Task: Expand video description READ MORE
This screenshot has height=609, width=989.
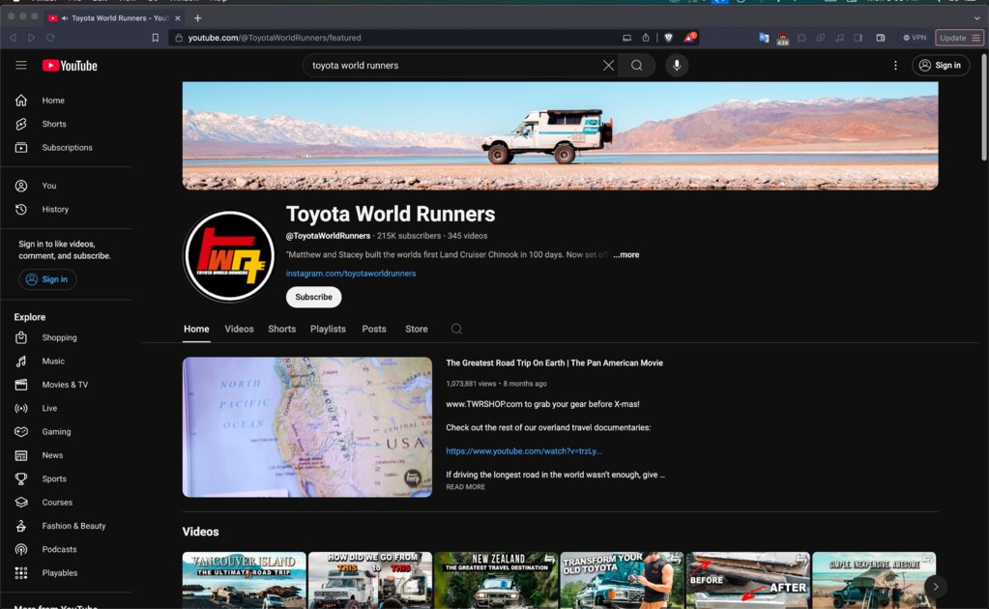Action: click(x=465, y=486)
